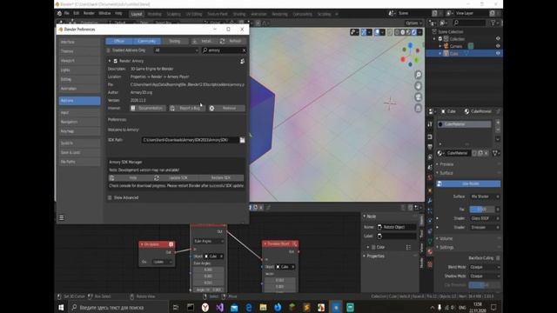557x313 pixels.
Task: Switch to the Layout workspace tab
Action: [137, 14]
